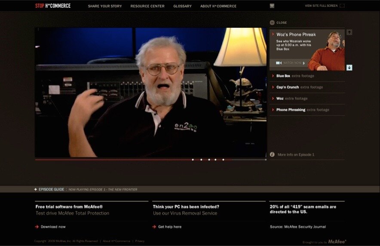The width and height of the screenshot is (380, 246).
Task: Open More Info on Episode 1
Action: [296, 155]
